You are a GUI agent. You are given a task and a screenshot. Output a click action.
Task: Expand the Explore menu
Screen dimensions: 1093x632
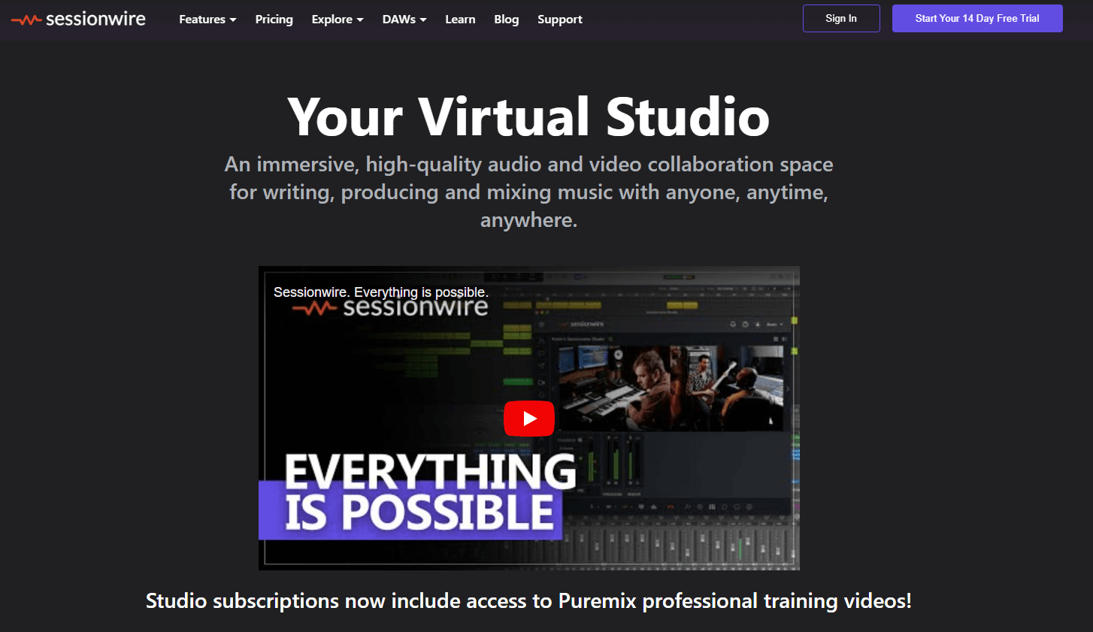coord(337,20)
